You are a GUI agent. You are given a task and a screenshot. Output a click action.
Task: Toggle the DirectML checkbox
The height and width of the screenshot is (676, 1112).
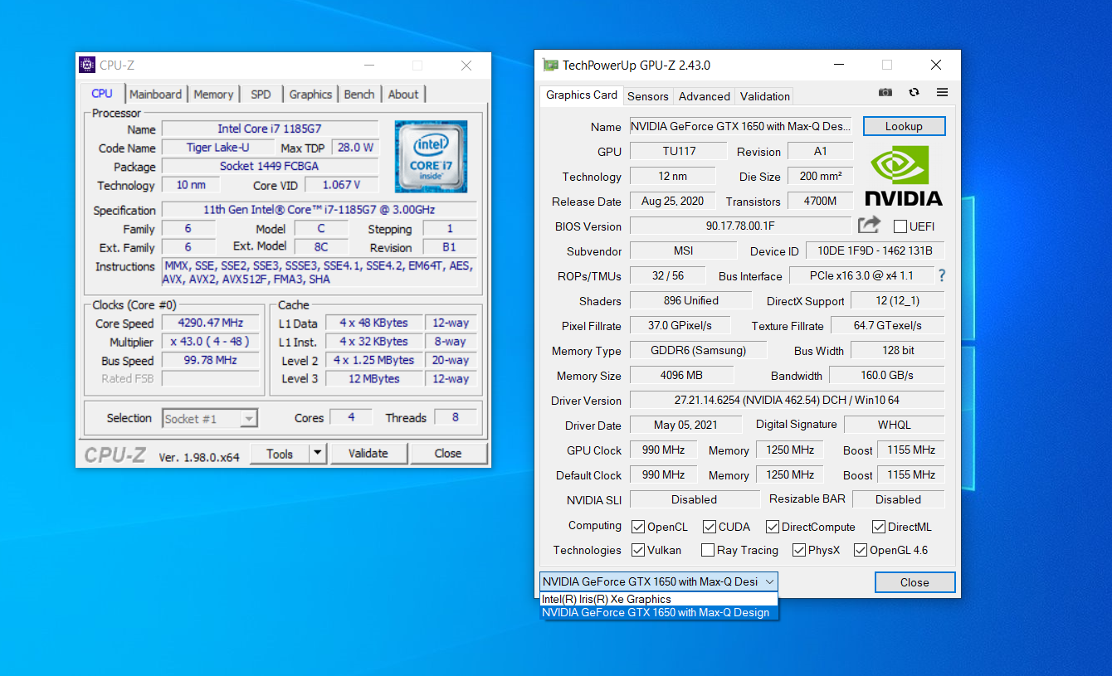tap(879, 527)
